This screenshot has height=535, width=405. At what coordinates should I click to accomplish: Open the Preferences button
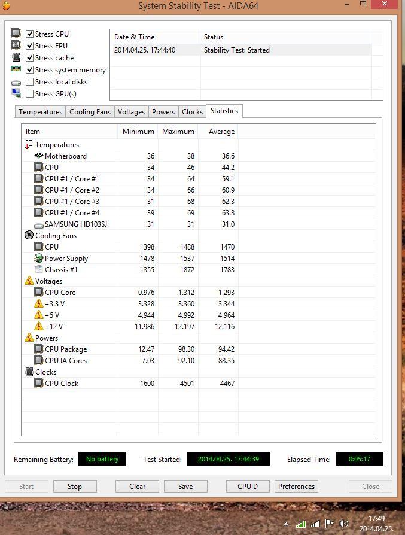click(x=296, y=486)
